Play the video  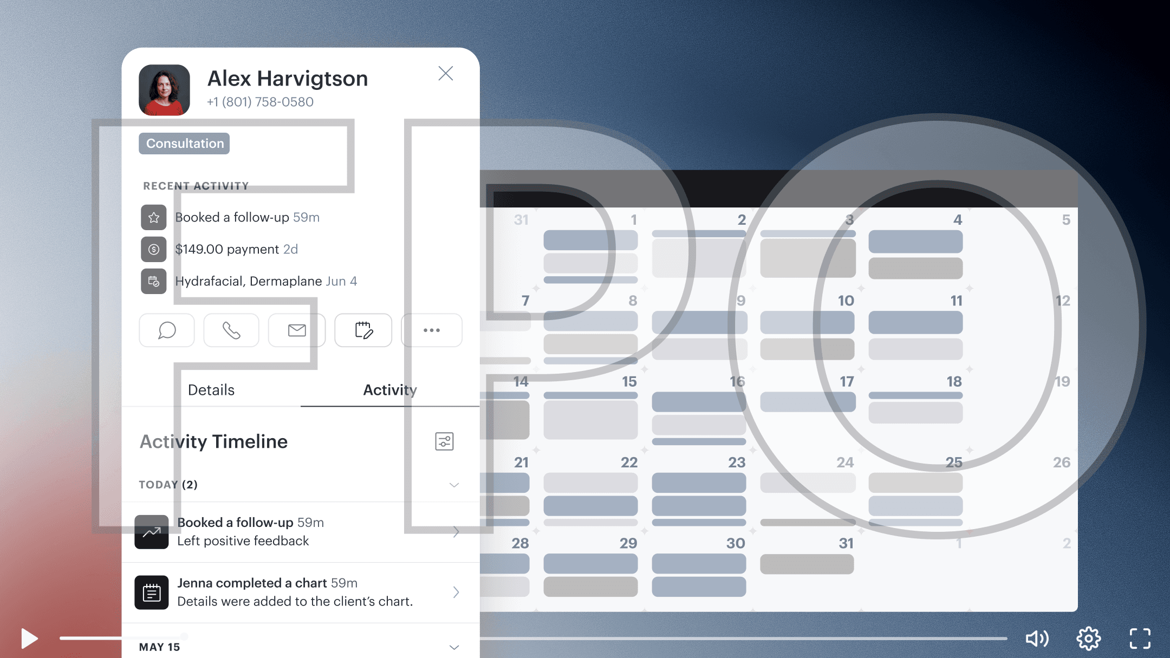[29, 638]
